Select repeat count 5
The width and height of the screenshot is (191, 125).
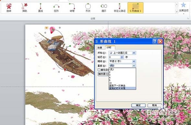[x=122, y=80]
